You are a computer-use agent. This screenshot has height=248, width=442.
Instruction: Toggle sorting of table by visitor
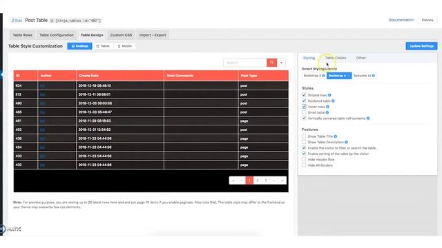tap(304, 154)
